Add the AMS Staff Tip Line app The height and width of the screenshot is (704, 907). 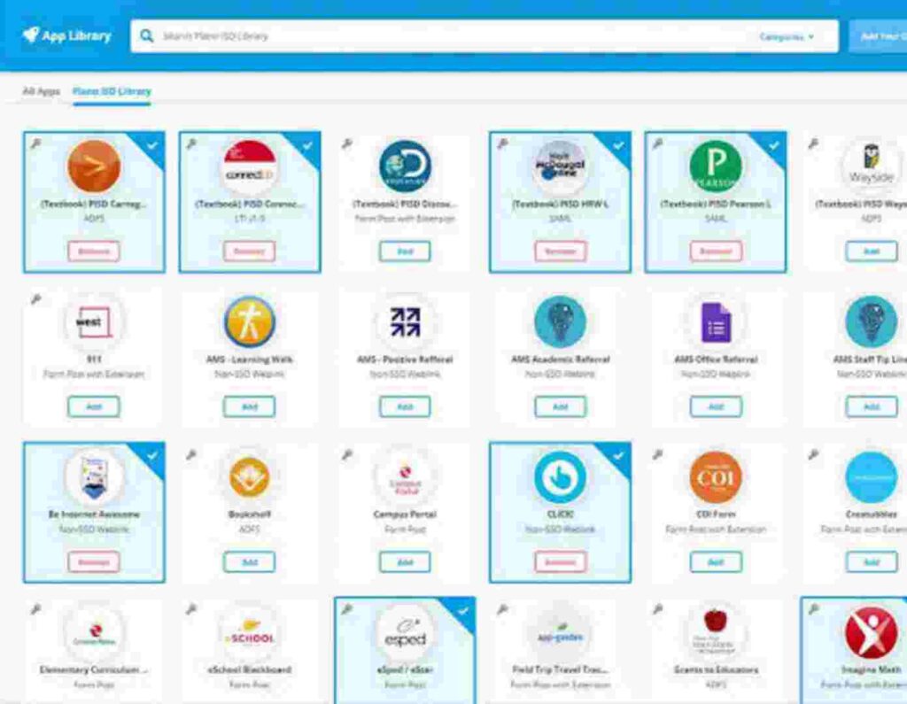pyautogui.click(x=872, y=406)
